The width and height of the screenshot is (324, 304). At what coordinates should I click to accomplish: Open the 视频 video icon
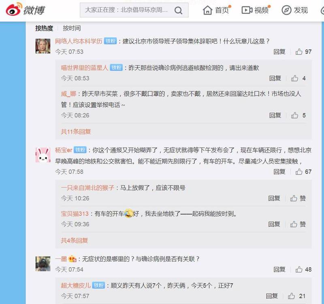click(247, 10)
